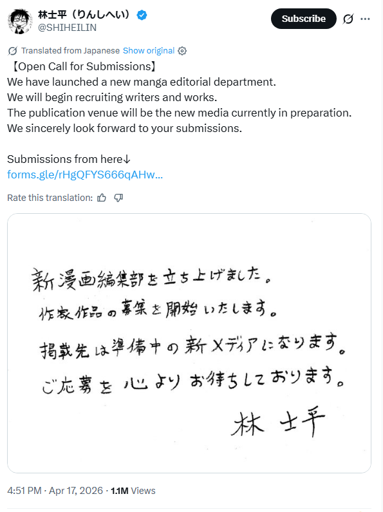The height and width of the screenshot is (512, 383).
Task: Click the 4:51 PM · Apr 17, 2026 timestamp
Action: (55, 491)
